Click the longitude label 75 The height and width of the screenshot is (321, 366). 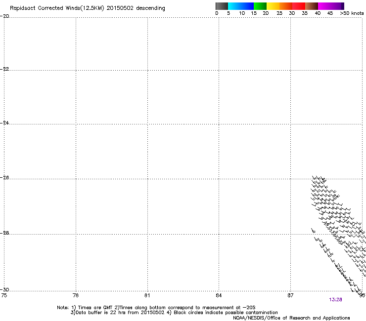4,295
